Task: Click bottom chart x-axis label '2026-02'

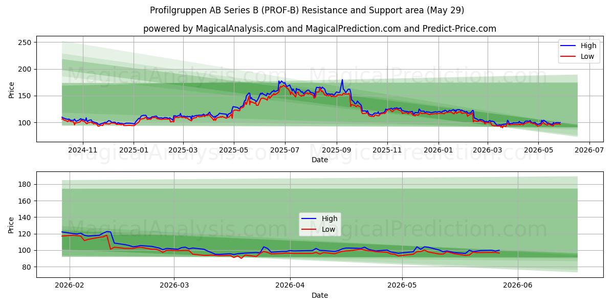Action: (x=69, y=286)
